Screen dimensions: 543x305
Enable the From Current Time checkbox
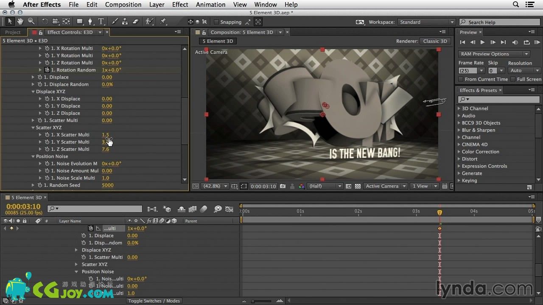pos(461,79)
